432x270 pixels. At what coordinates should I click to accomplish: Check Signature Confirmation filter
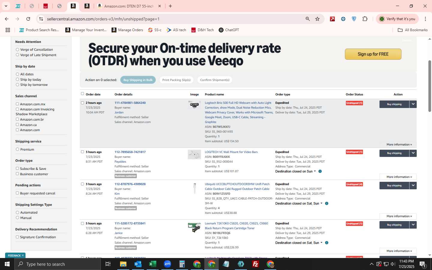[x=17, y=237]
